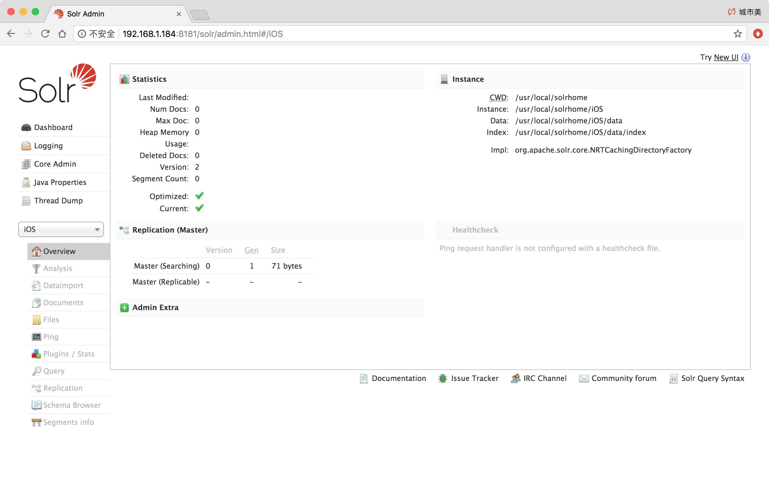Click the Solr logo
769x489 pixels.
(x=57, y=83)
